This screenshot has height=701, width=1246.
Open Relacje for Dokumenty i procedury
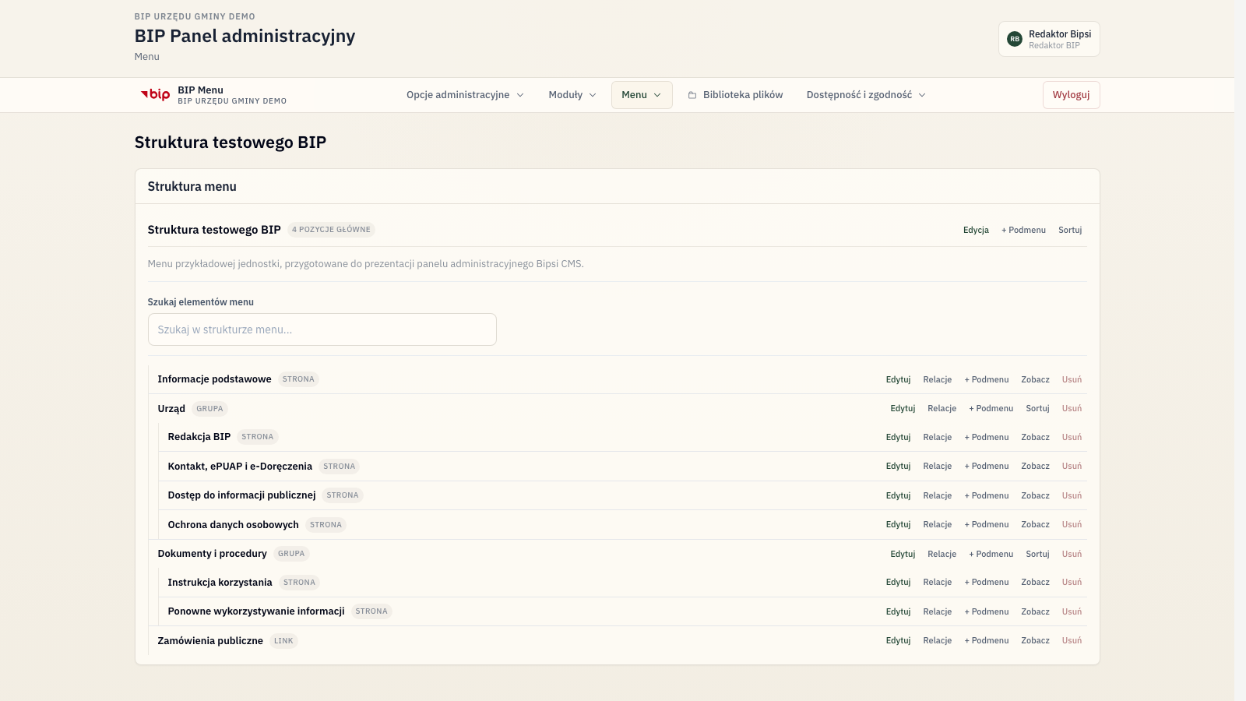(x=942, y=554)
